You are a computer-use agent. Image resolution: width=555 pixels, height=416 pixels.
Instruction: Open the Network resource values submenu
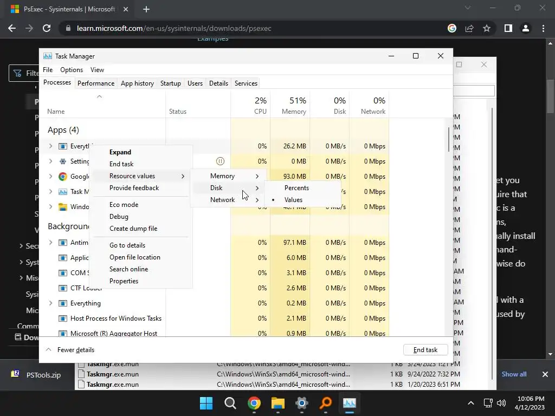point(228,200)
